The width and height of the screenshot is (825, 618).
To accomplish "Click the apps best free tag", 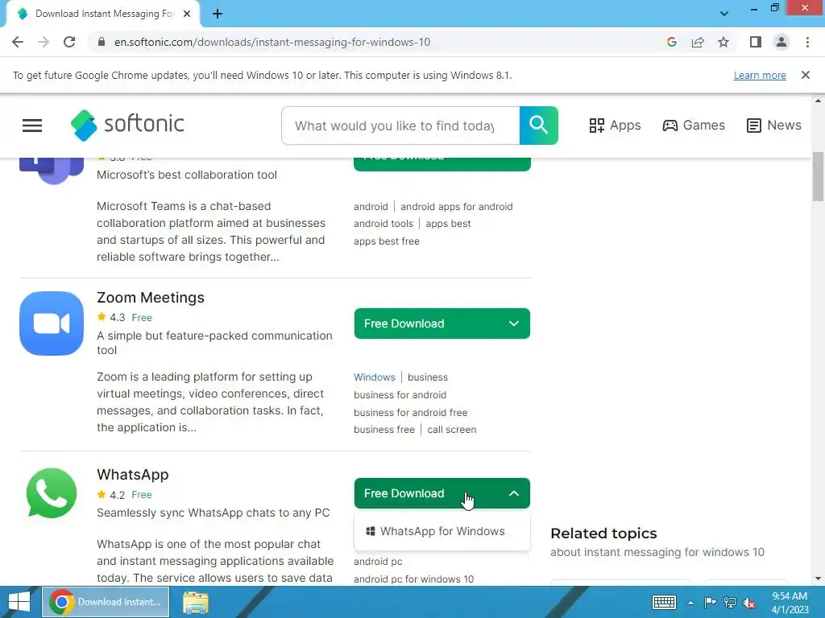I will coord(386,241).
